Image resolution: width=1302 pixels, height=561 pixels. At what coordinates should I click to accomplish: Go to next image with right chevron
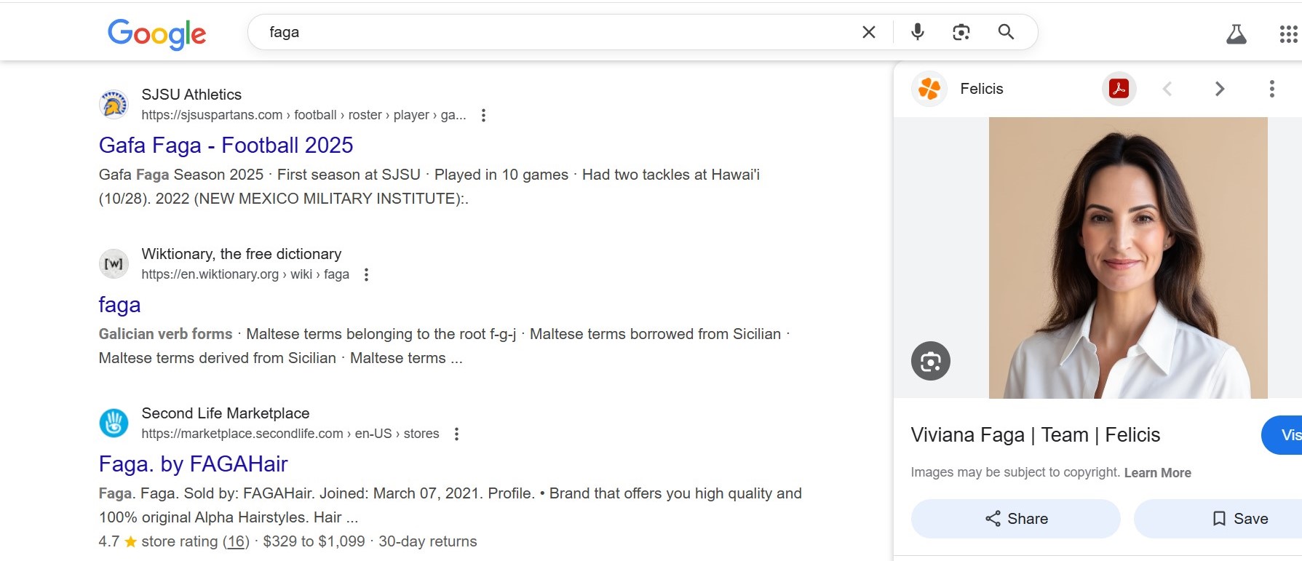(1220, 89)
